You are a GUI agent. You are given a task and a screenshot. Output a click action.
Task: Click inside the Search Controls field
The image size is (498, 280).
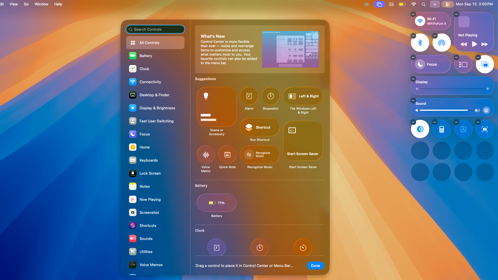coord(155,29)
